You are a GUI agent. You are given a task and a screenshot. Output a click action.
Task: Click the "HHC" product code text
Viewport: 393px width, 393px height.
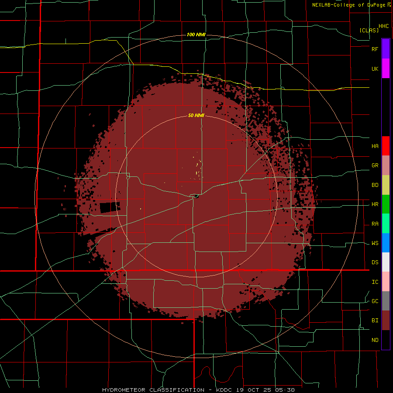(383, 26)
